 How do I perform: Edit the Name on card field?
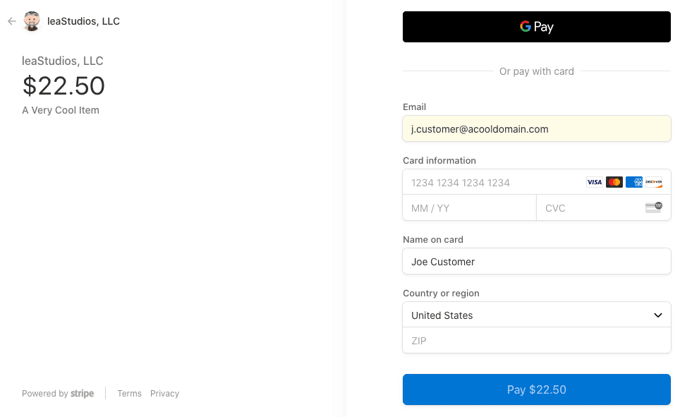pyautogui.click(x=536, y=262)
